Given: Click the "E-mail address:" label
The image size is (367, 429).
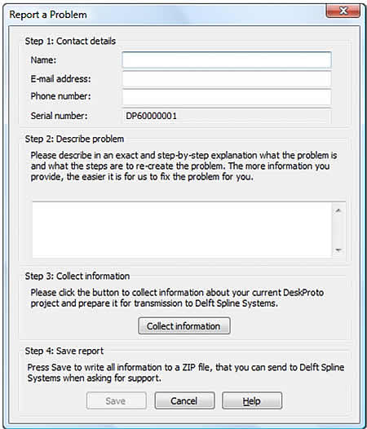Looking at the screenshot, I should click(60, 79).
